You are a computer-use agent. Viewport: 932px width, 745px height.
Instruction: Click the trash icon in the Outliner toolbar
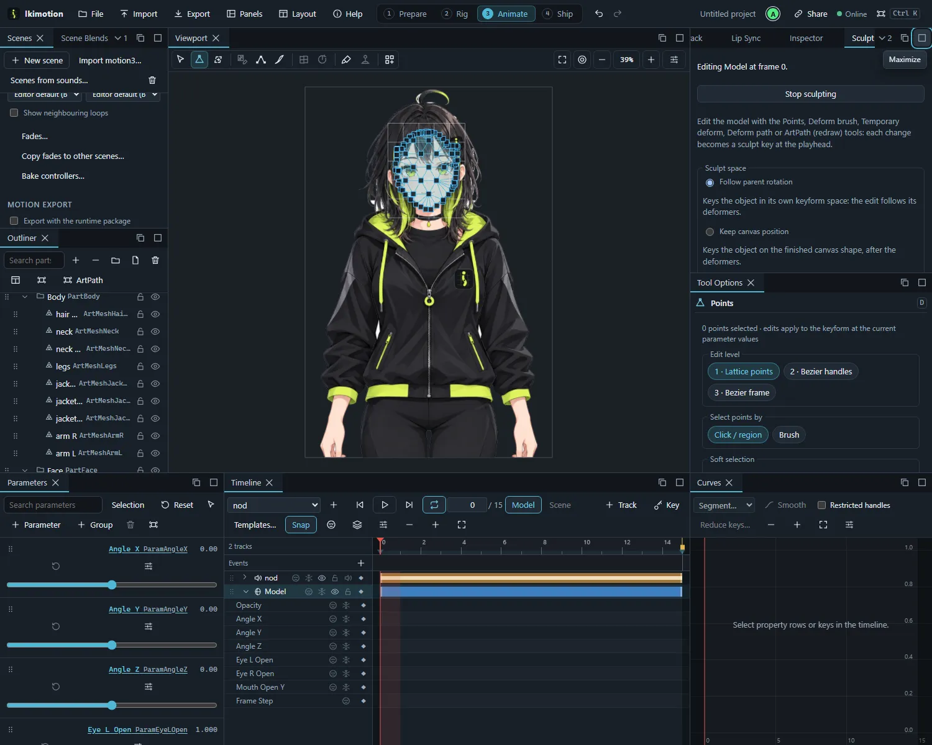(155, 260)
